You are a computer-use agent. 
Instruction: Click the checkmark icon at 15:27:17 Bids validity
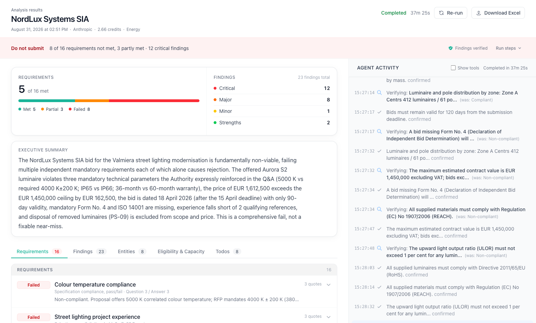379,112
